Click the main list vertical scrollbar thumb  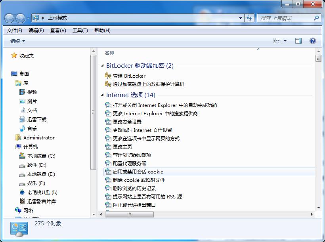[318, 58]
